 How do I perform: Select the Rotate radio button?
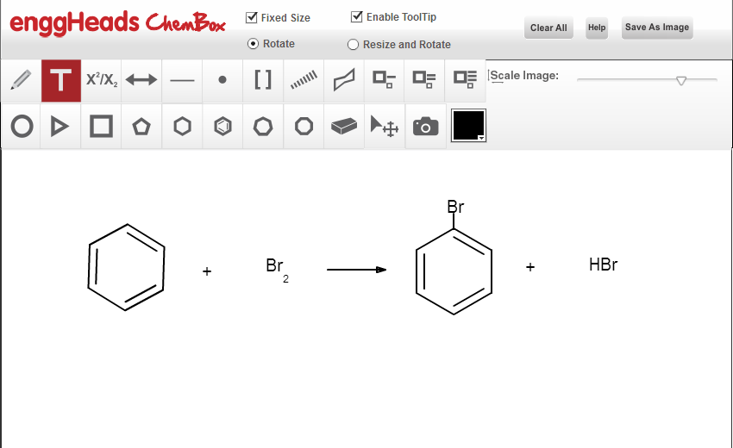pos(253,44)
